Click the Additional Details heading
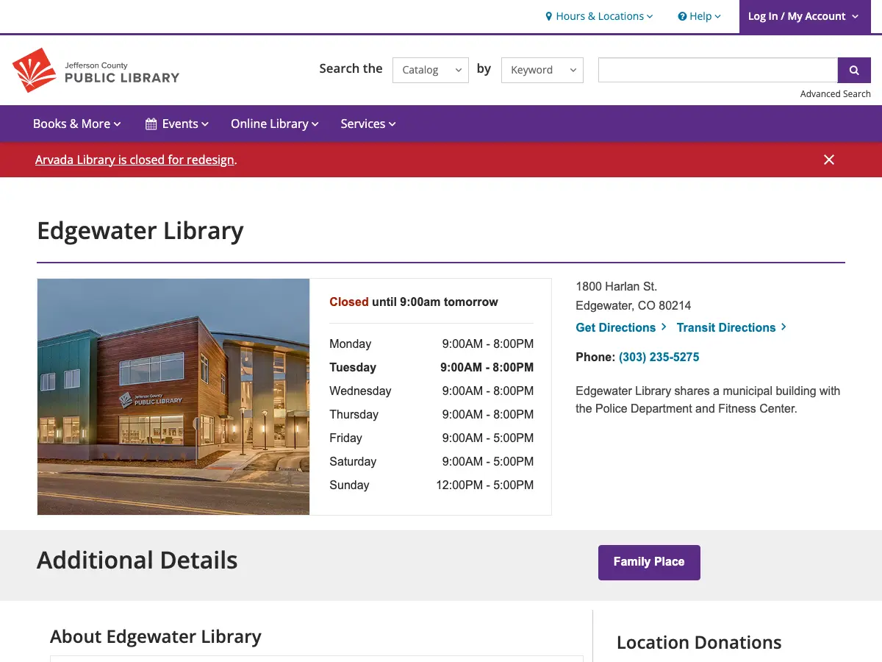The image size is (882, 662). [x=137, y=560]
